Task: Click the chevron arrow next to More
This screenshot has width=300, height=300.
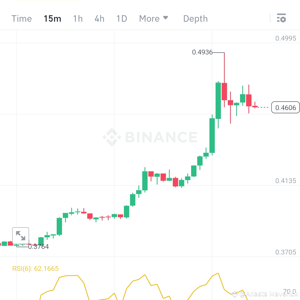Action: pyautogui.click(x=166, y=18)
